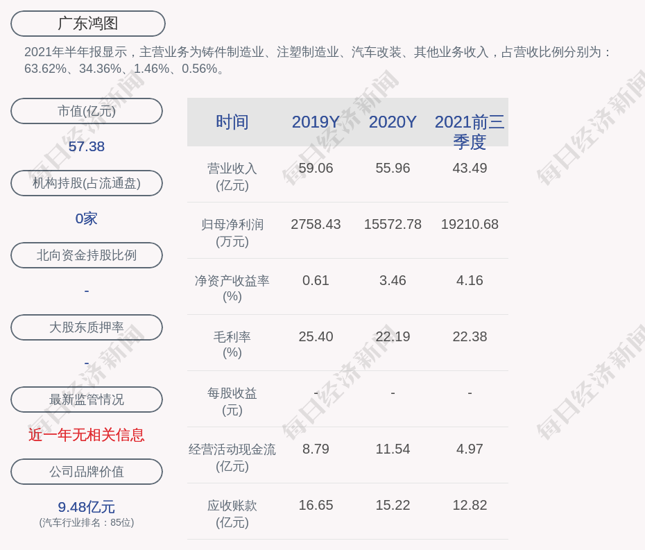Click the 净资产收益率(%) row label
The image size is (645, 550).
click(x=232, y=289)
